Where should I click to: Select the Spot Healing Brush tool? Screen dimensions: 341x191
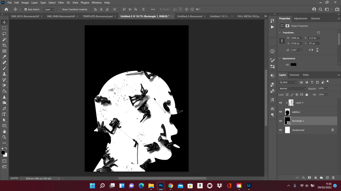[x=4, y=63]
